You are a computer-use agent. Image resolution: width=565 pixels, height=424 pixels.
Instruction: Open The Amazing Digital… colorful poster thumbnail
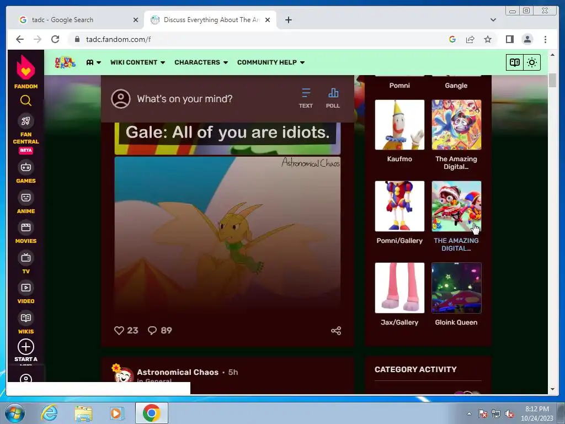pyautogui.click(x=456, y=125)
